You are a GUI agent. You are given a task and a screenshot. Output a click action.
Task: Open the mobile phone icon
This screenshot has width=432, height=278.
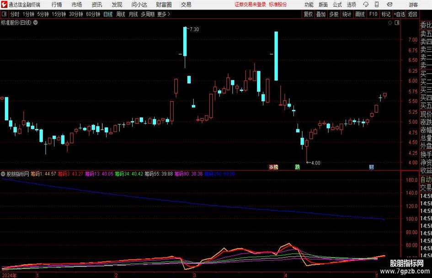click(377, 5)
